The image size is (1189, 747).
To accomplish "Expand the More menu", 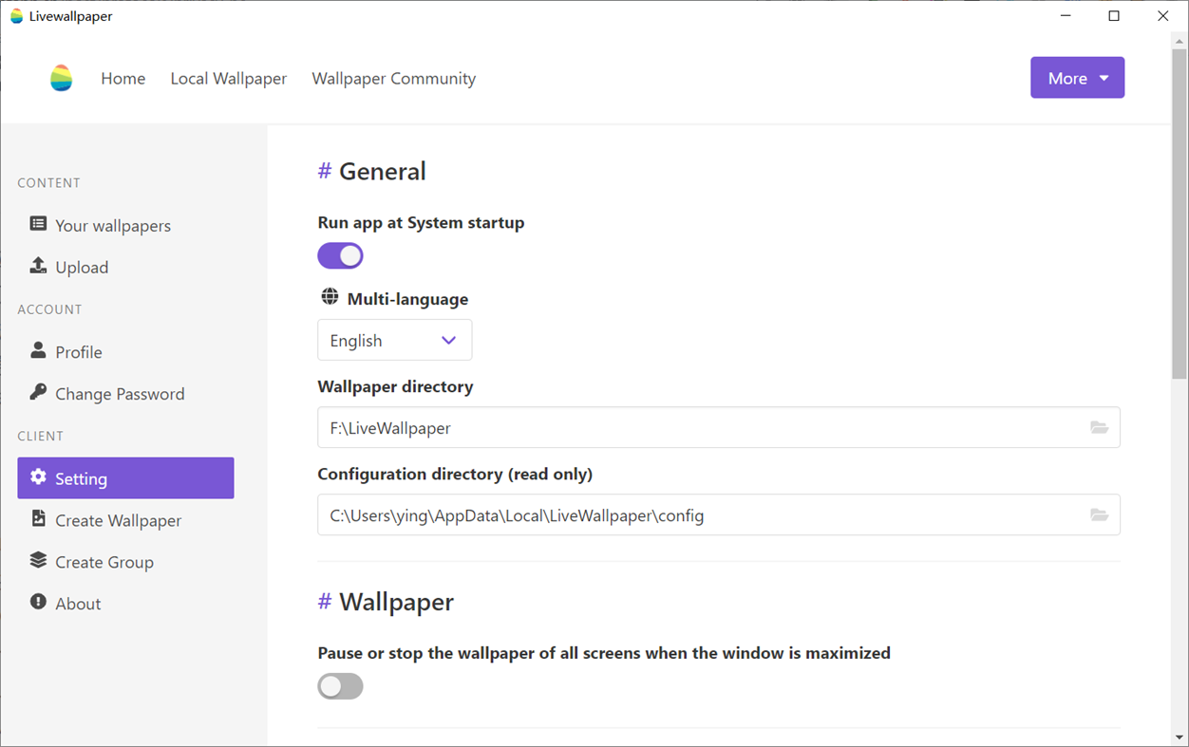I will (x=1077, y=78).
